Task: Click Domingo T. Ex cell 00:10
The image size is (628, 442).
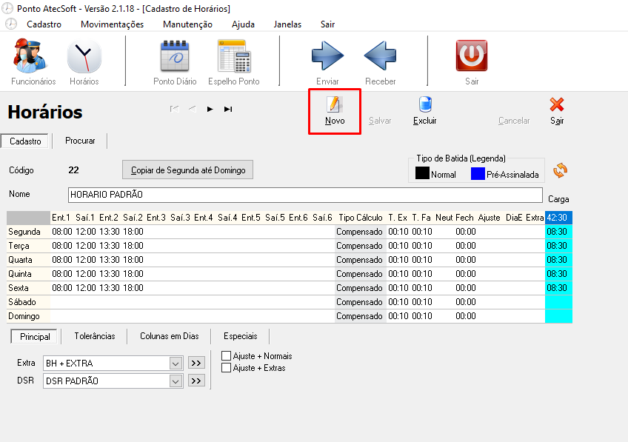Action: (398, 316)
